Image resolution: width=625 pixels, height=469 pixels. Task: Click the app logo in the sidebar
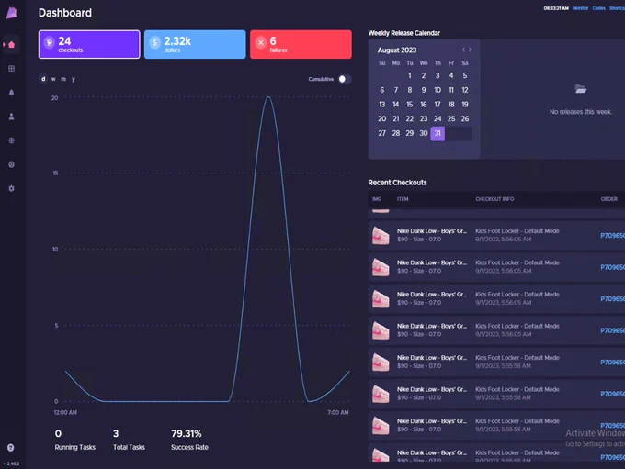12,13
